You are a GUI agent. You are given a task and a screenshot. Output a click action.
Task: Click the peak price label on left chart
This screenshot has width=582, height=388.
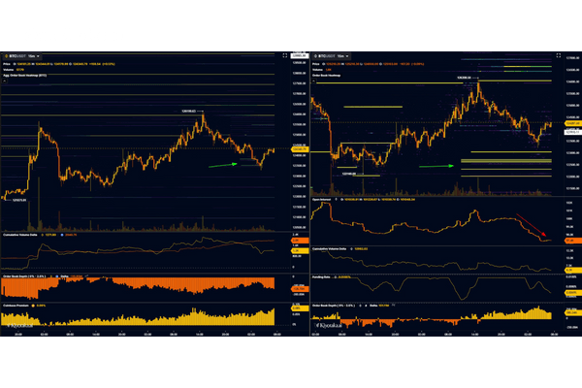[x=186, y=112]
